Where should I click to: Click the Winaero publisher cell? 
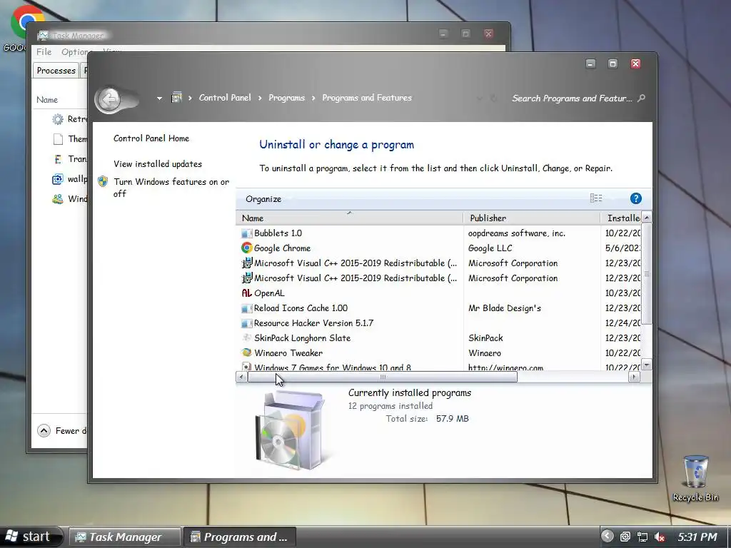pyautogui.click(x=485, y=352)
